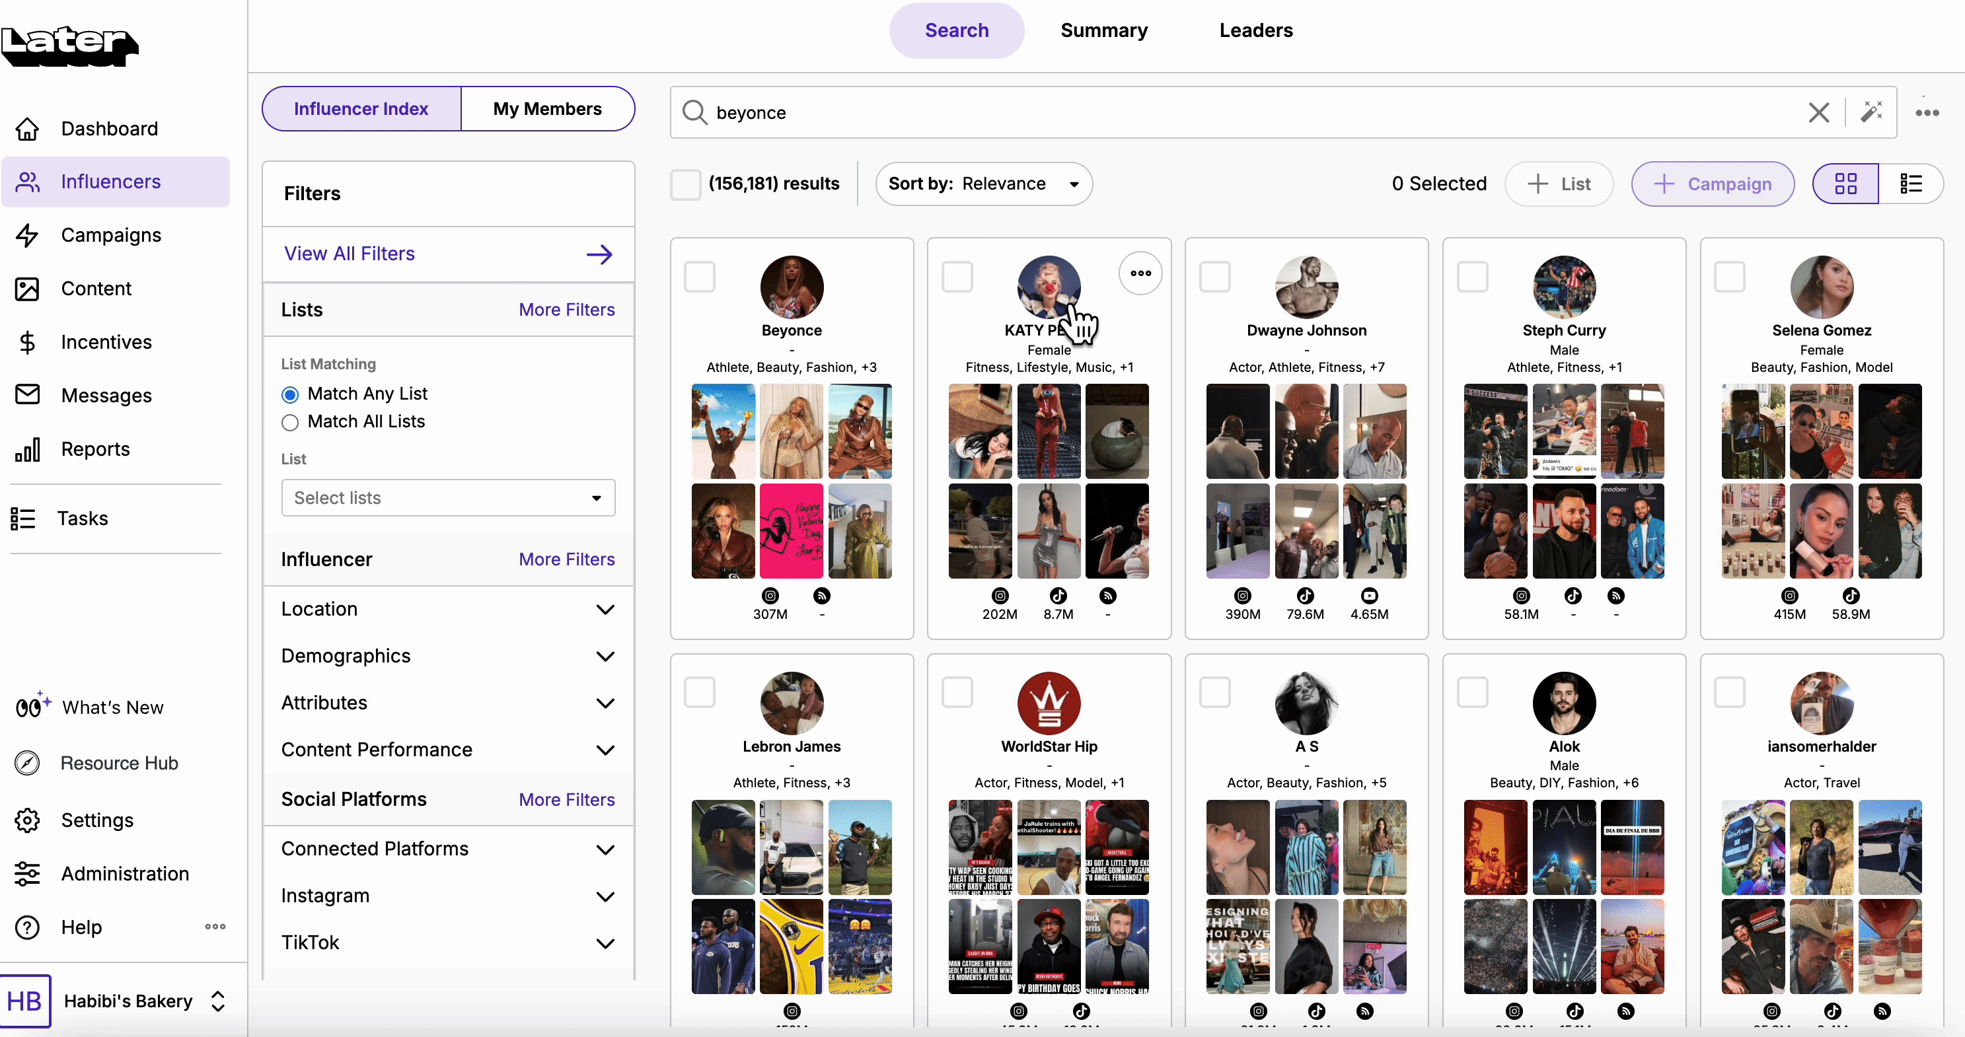Click the View All Filters link
This screenshot has height=1037, width=1965.
coord(350,254)
